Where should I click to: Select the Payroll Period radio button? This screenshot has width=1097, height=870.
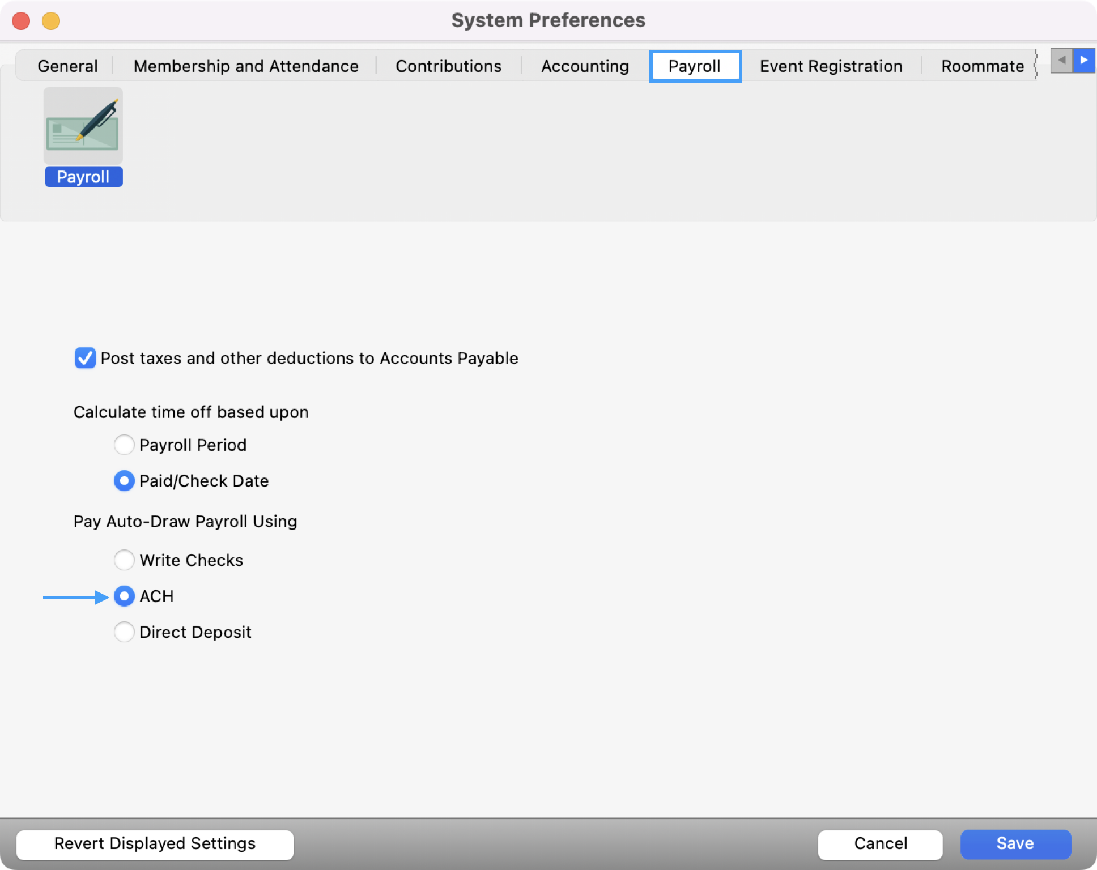[124, 445]
